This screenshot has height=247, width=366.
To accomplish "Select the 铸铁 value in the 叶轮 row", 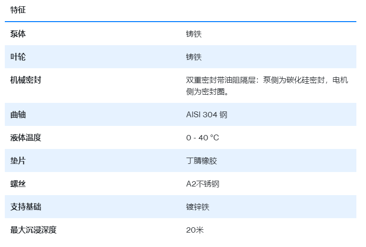I will 194,57.
